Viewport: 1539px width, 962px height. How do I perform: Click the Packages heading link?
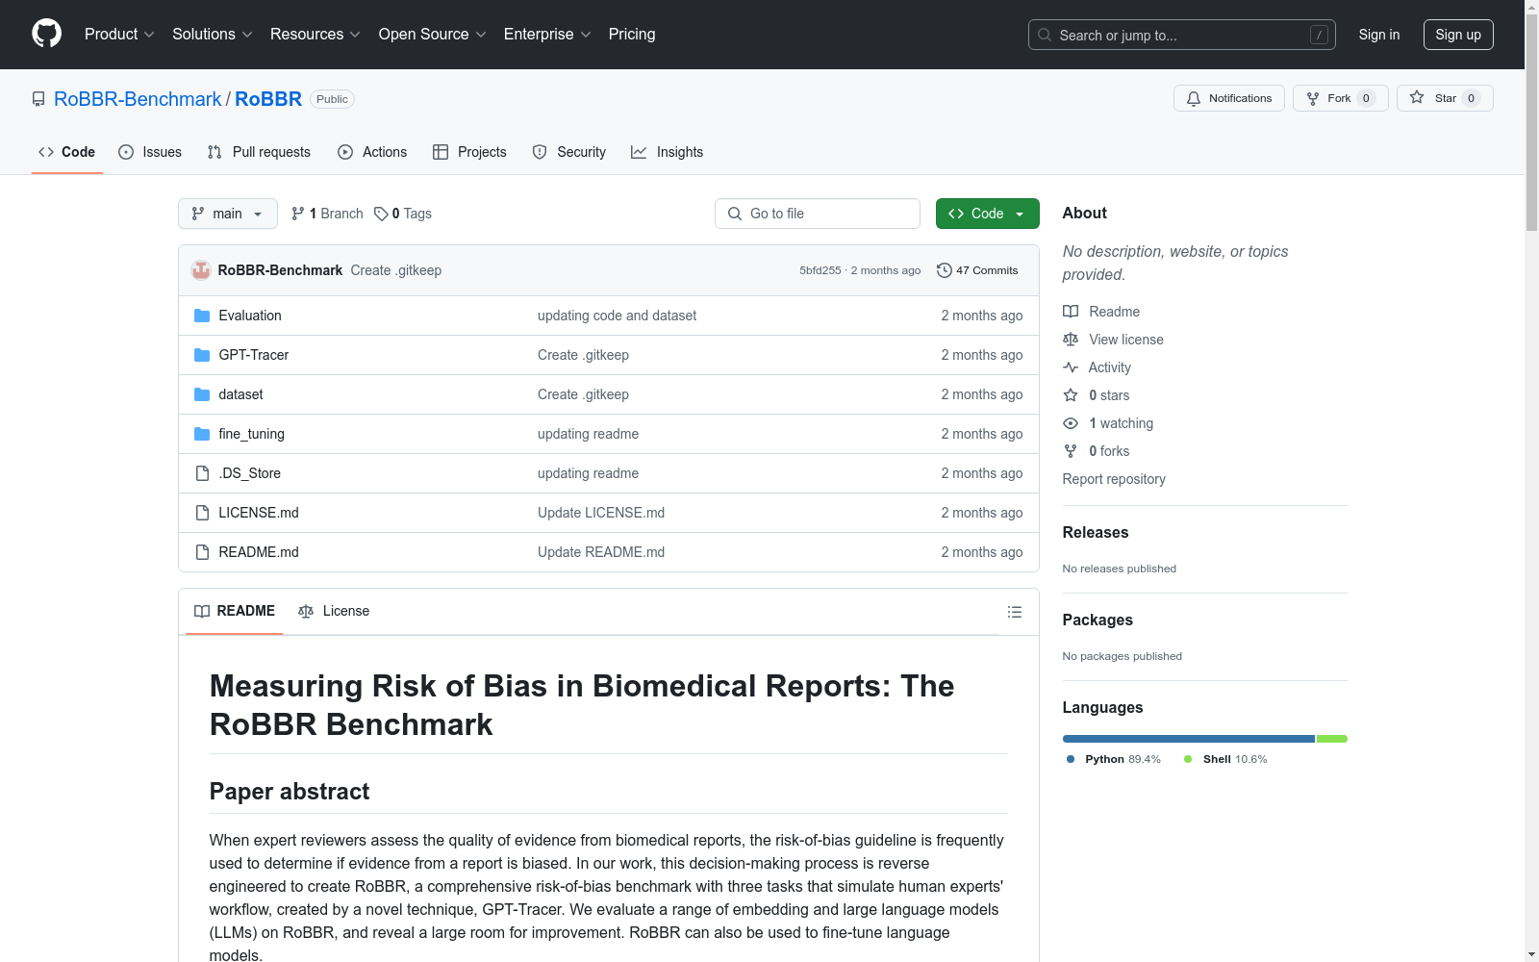click(x=1097, y=620)
